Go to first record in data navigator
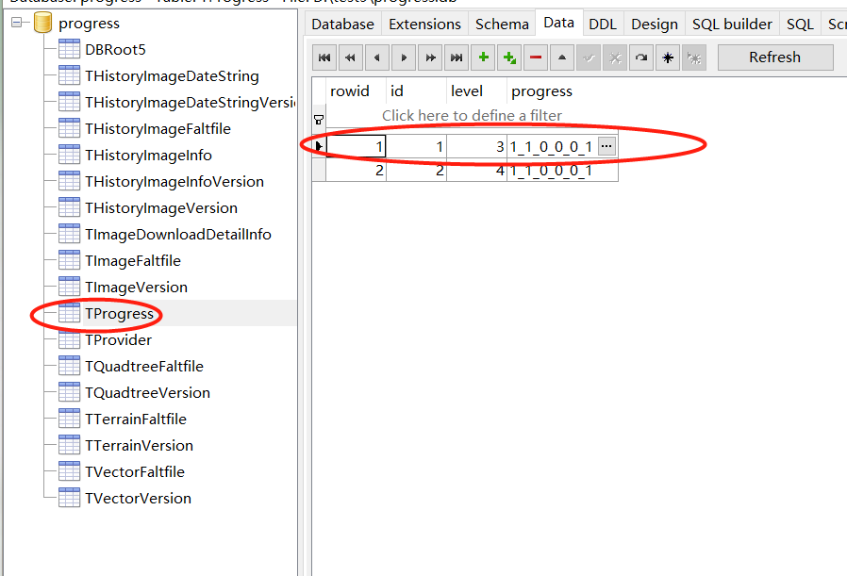The image size is (847, 576). pyautogui.click(x=324, y=58)
